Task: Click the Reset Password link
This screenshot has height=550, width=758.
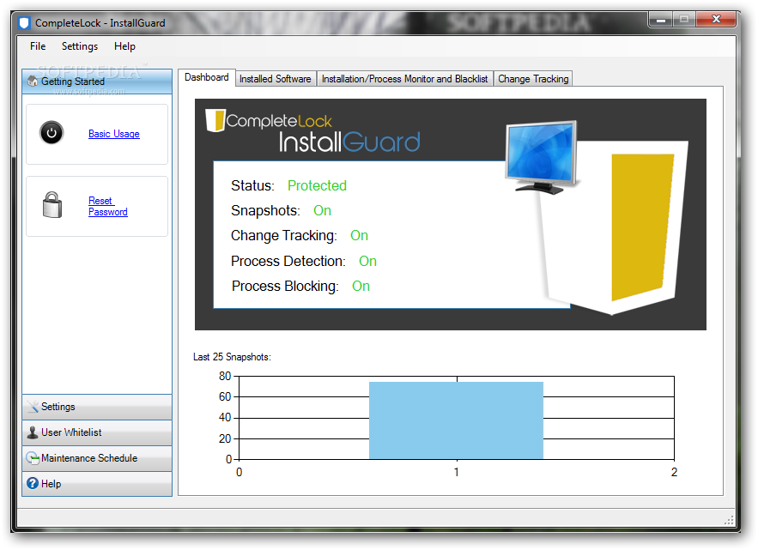Action: pos(108,207)
